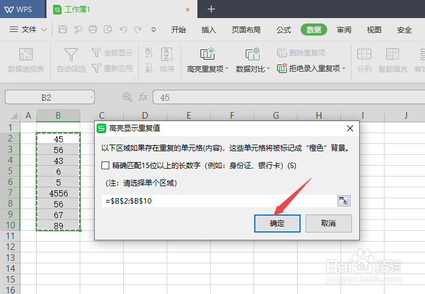Click the save icon in quick toolbar
The height and width of the screenshot is (294, 425).
[x=63, y=29]
